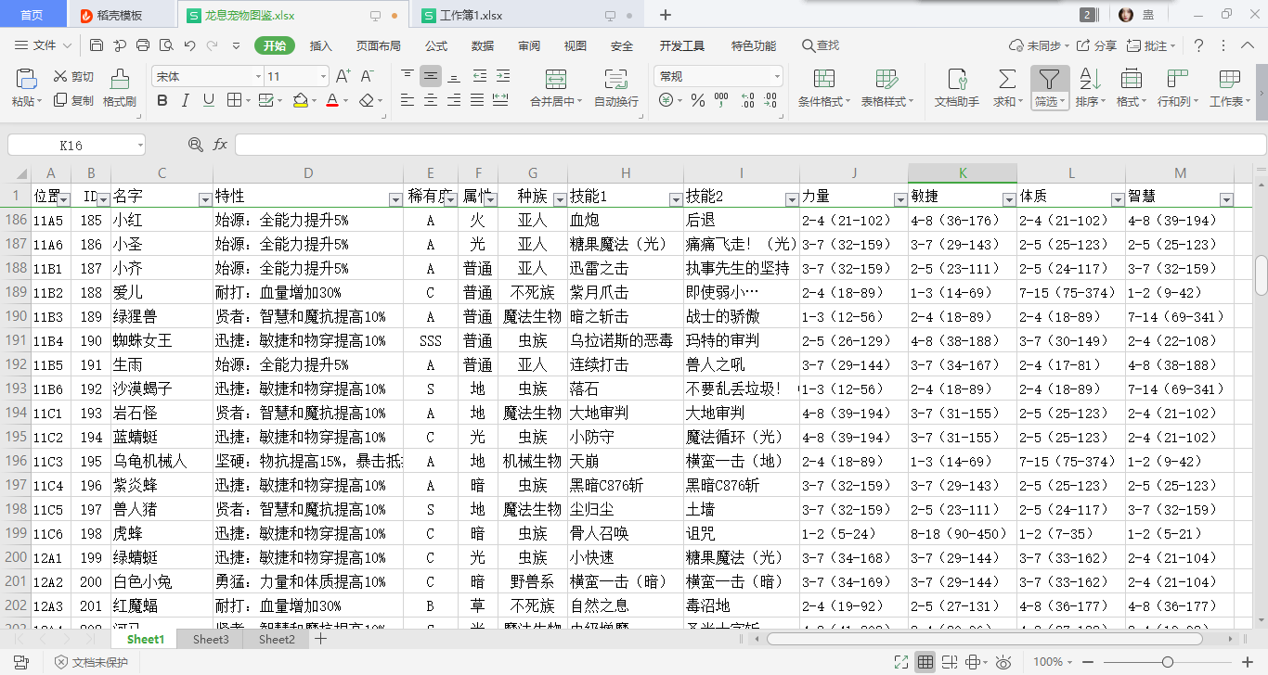1268x675 pixels.
Task: Open the 页面布局 ribbon tab
Action: pos(379,45)
